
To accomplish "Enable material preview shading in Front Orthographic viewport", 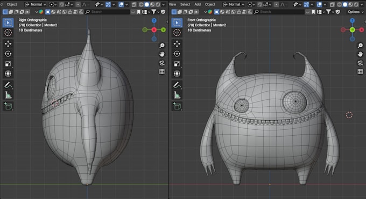I will click(350, 5).
